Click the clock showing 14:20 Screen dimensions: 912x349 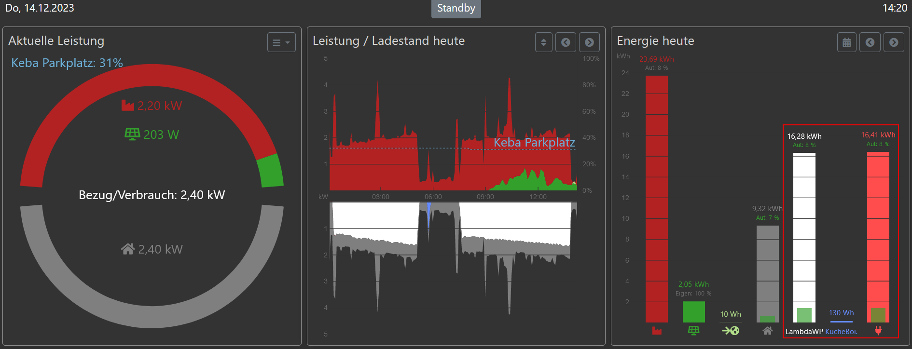pyautogui.click(x=895, y=8)
